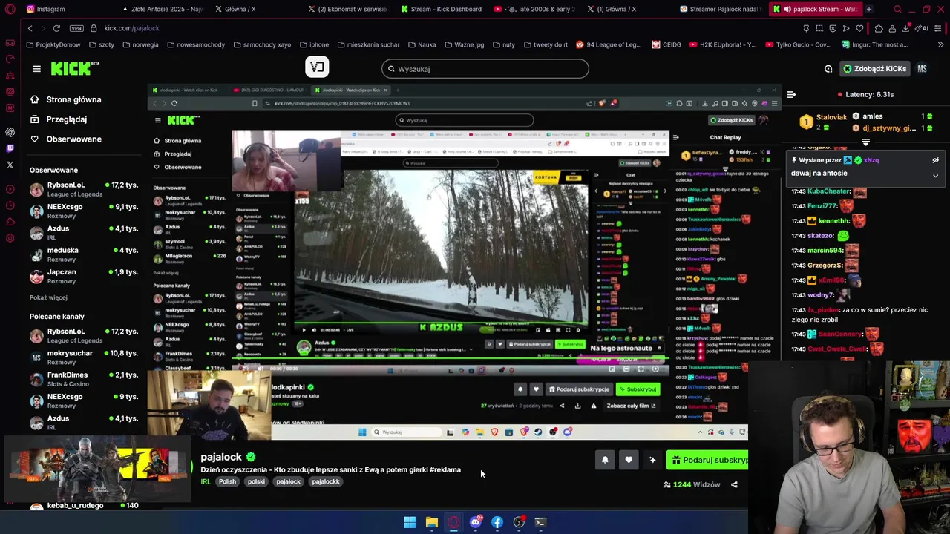Open Facebook from the taskbar
The height and width of the screenshot is (534, 950).
497,522
